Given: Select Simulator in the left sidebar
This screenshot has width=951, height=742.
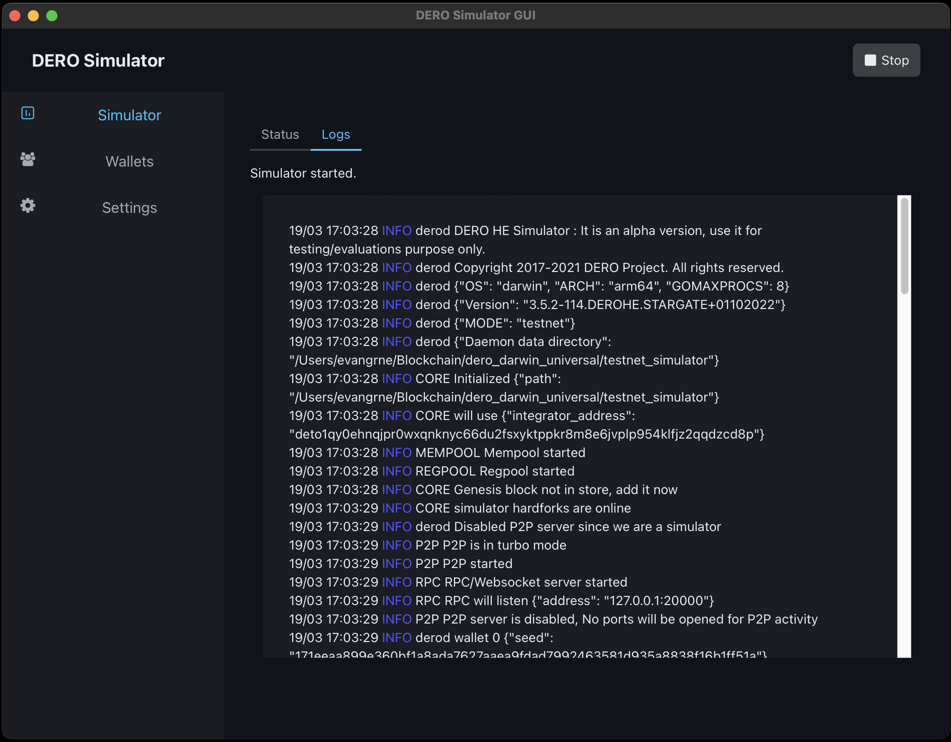Looking at the screenshot, I should click(x=130, y=115).
